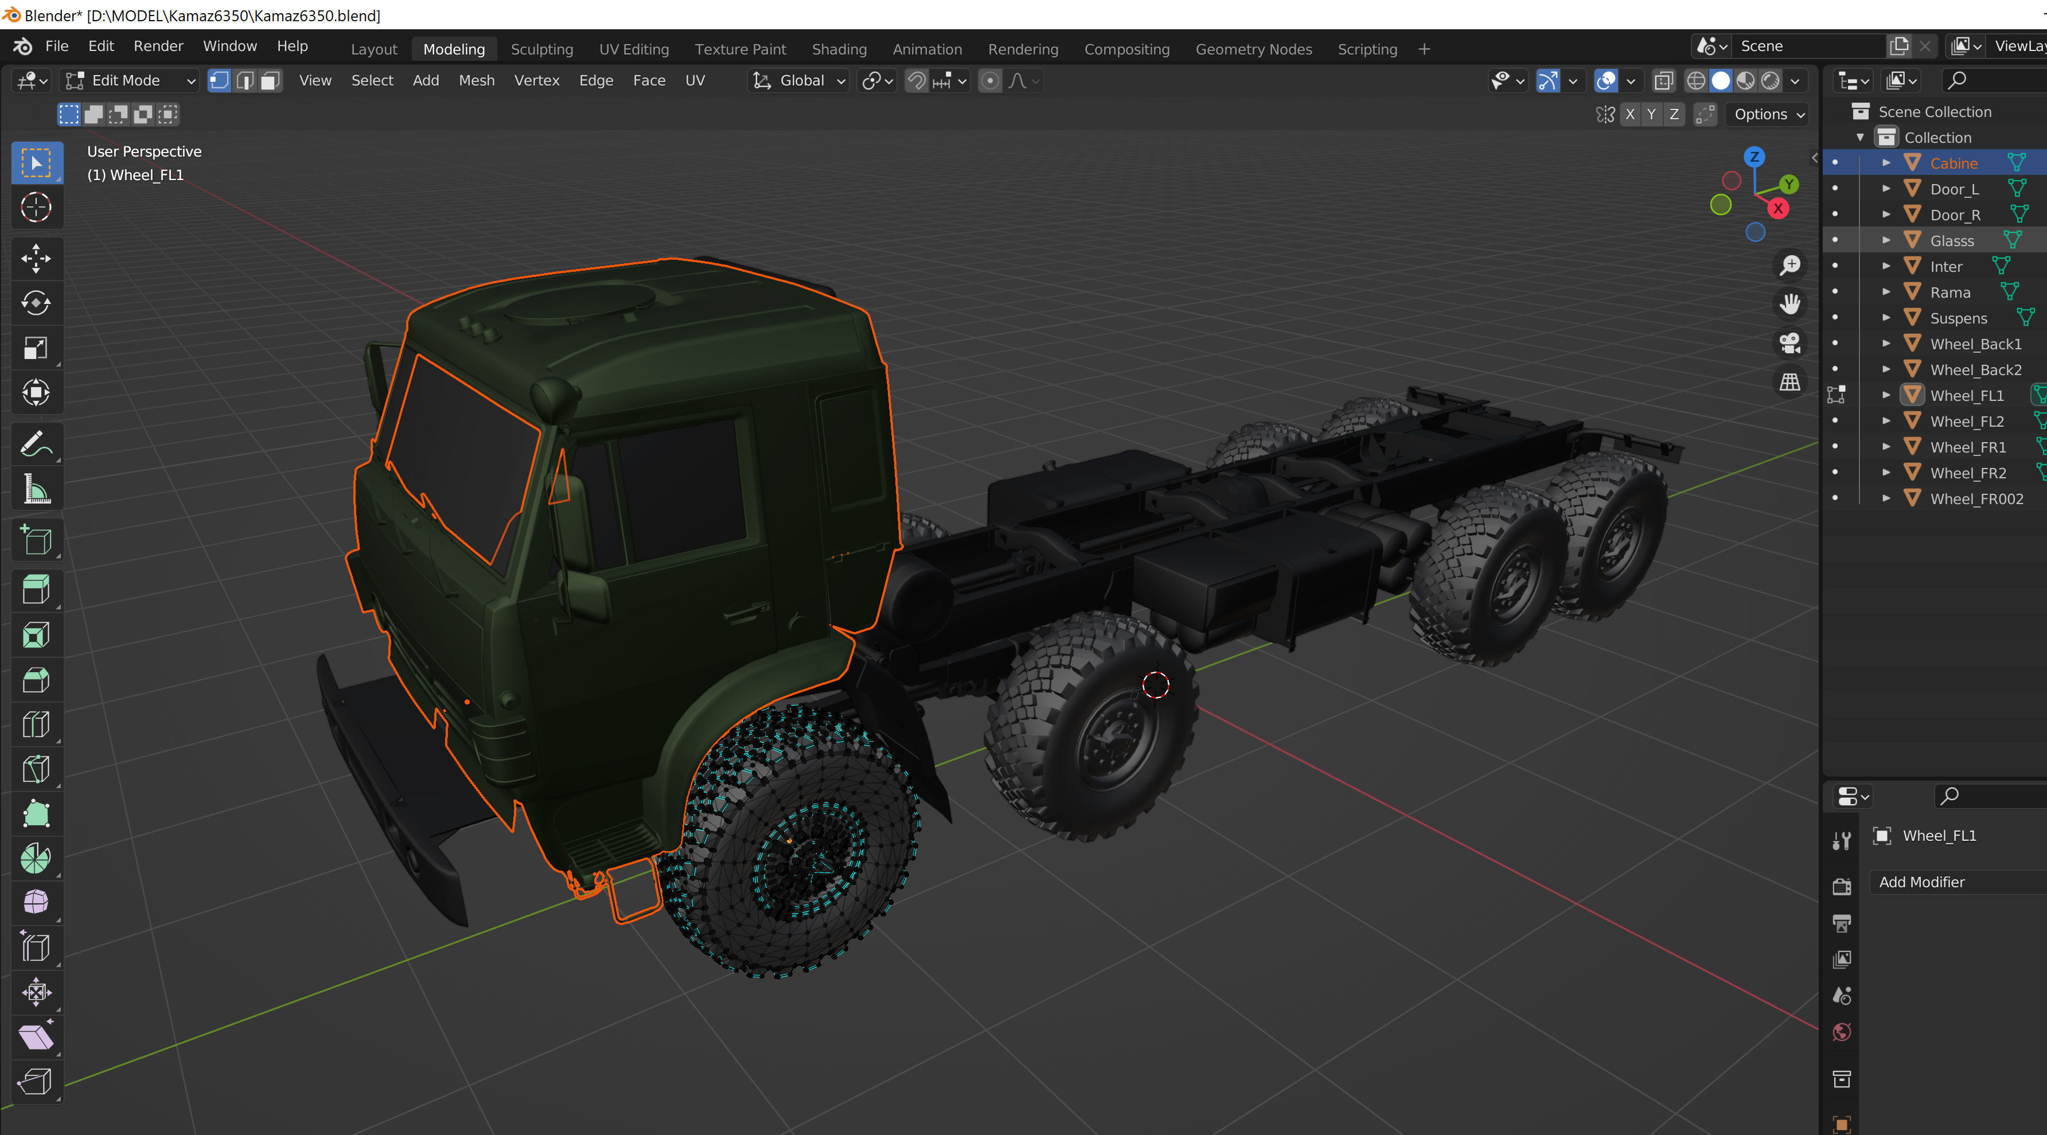The width and height of the screenshot is (2047, 1135).
Task: Open Global transform orientation dropdown
Action: tap(798, 80)
